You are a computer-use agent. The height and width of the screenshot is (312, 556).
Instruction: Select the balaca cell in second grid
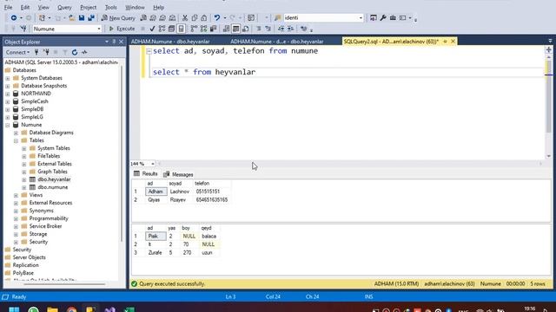point(209,236)
